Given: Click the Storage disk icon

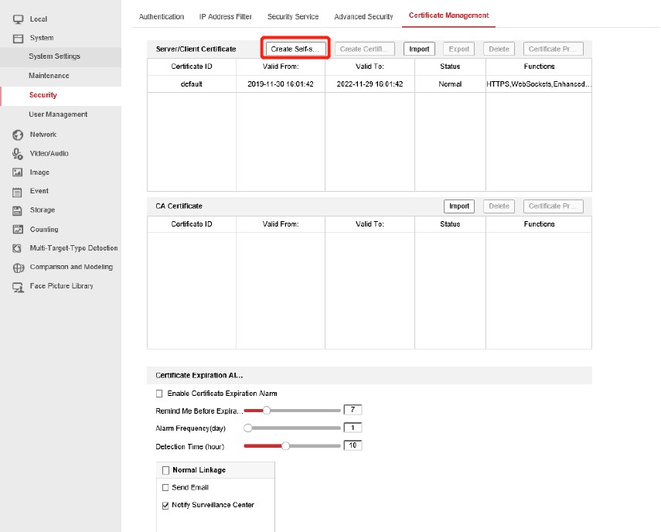Looking at the screenshot, I should tap(17, 210).
